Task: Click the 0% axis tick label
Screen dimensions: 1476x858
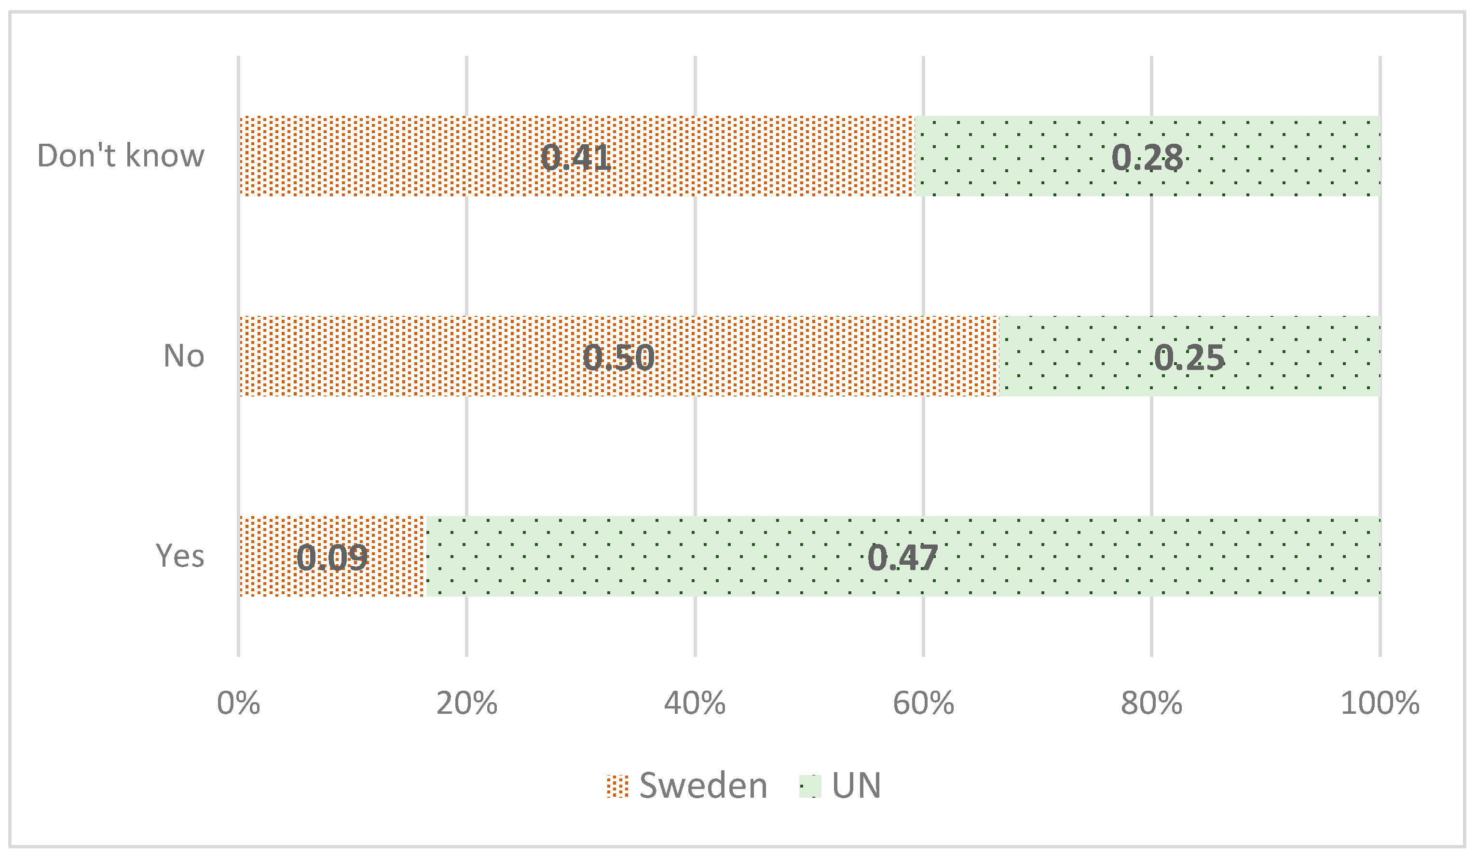Action: click(x=238, y=703)
